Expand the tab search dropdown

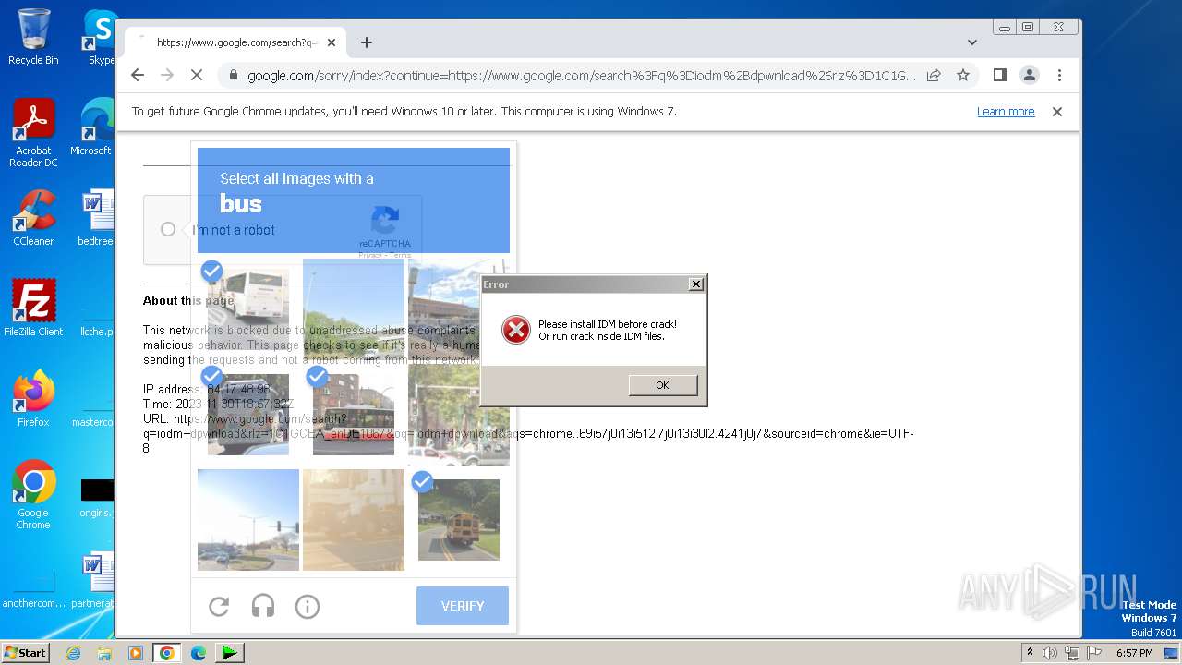coord(971,42)
